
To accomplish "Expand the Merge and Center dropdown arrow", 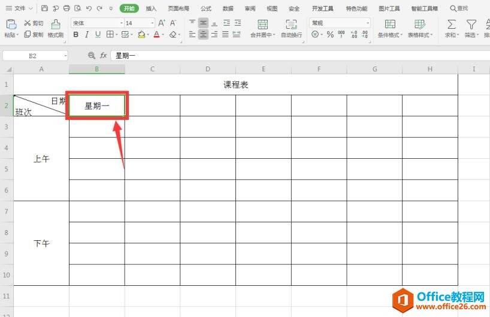I will (x=274, y=35).
